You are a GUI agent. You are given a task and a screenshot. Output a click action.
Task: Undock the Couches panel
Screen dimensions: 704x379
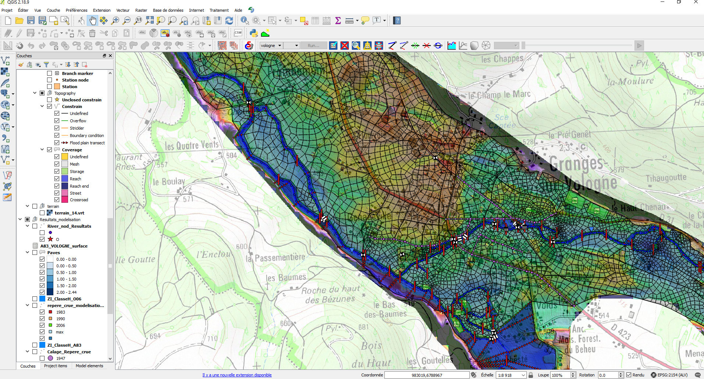pyautogui.click(x=104, y=56)
